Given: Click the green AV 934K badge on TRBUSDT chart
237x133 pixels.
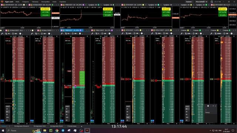Looking at the screenshot, I should point(108,12).
